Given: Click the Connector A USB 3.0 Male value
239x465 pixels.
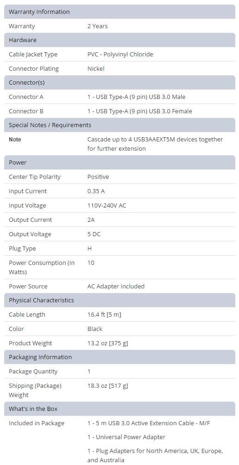Looking at the screenshot, I should click(136, 97).
